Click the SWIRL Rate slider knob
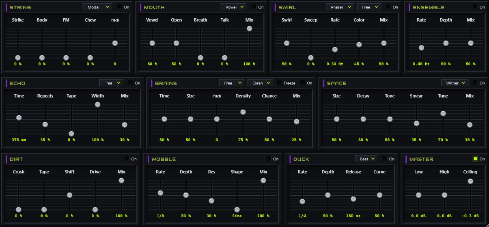This screenshot has height=227, width=489. pyautogui.click(x=335, y=50)
